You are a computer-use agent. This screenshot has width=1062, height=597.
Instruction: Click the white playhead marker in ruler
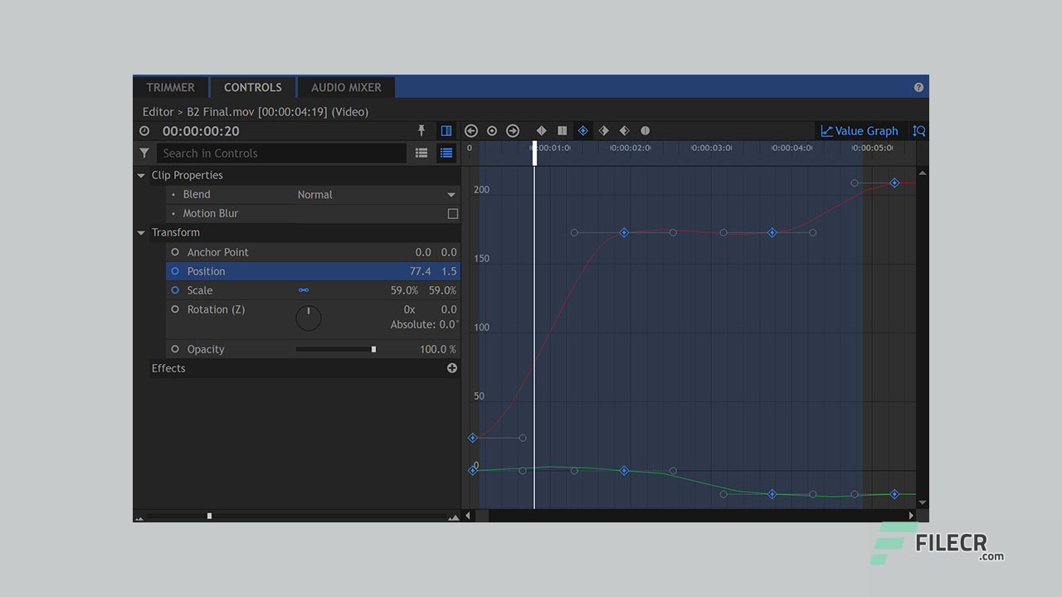pos(534,153)
